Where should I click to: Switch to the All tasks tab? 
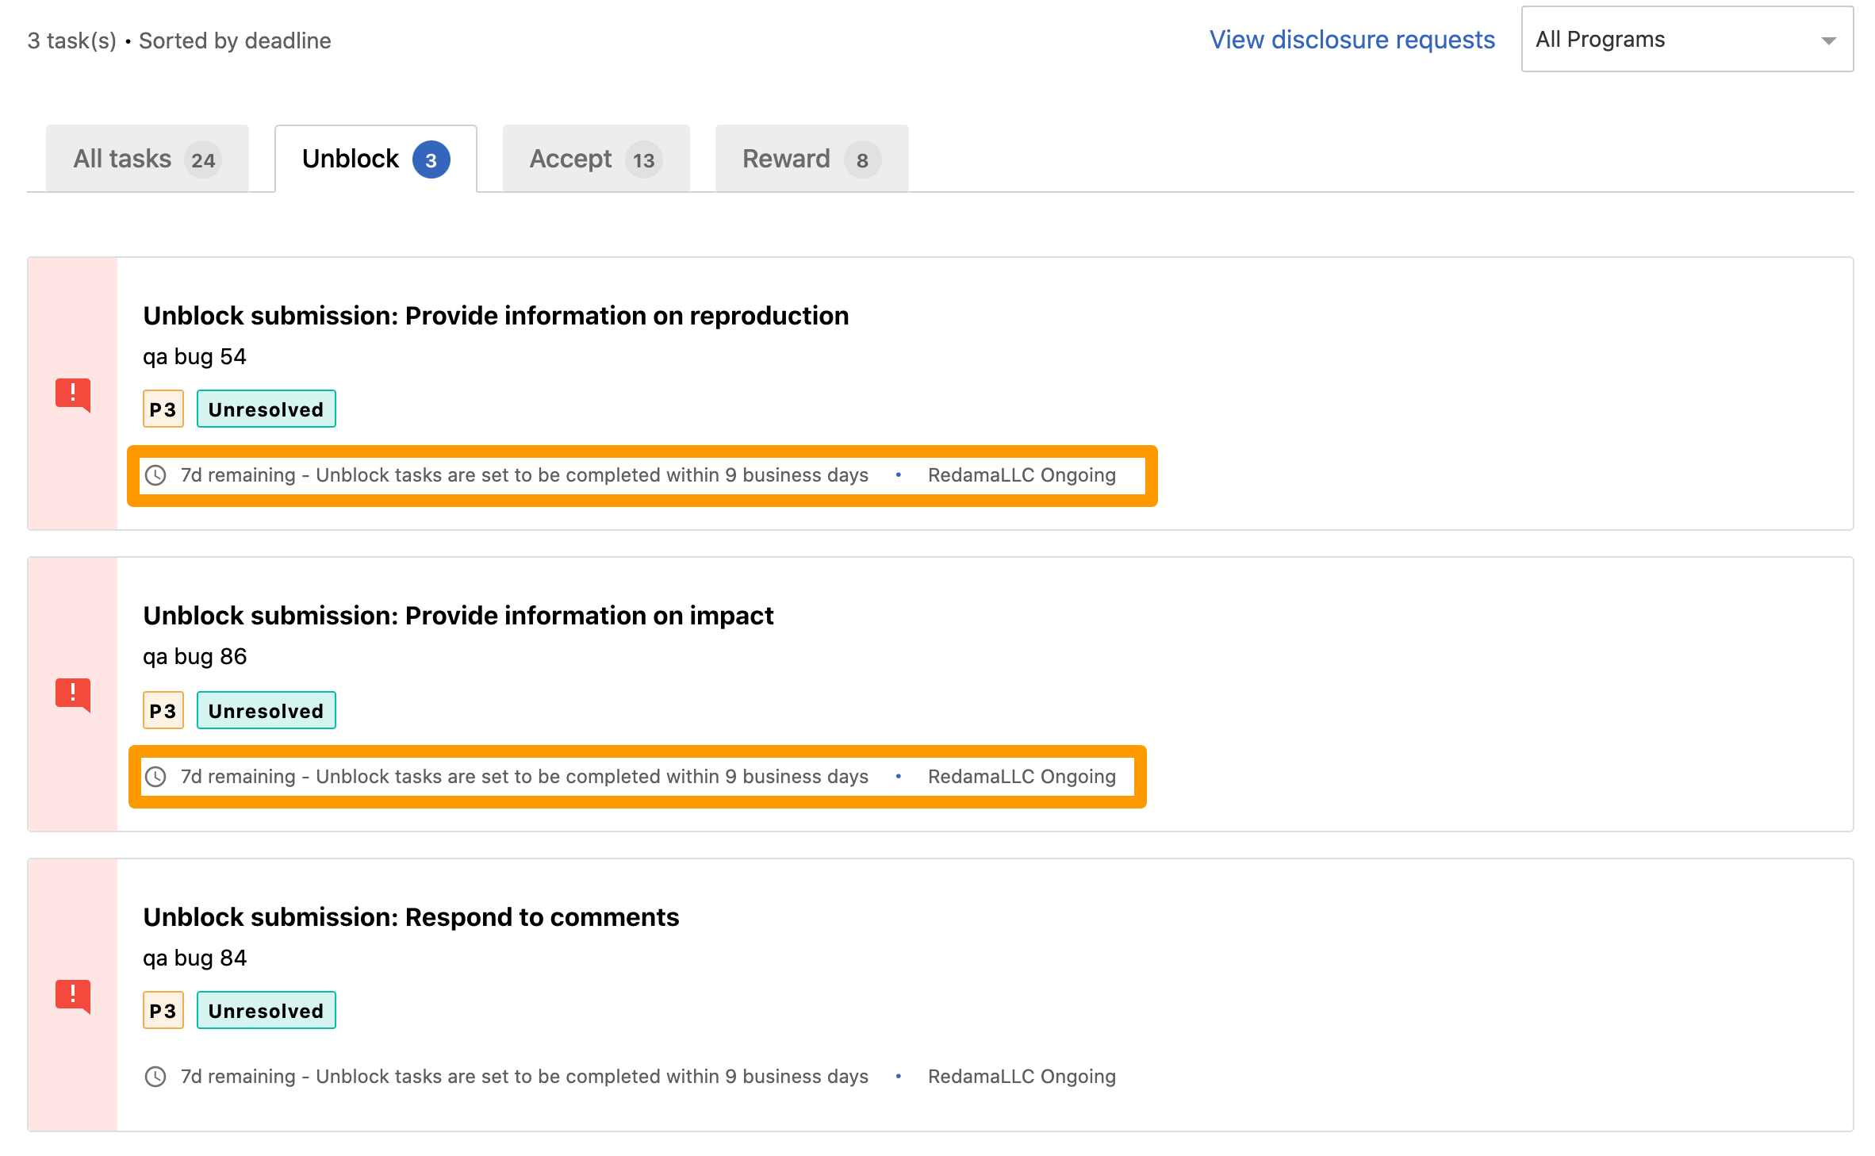click(x=147, y=159)
